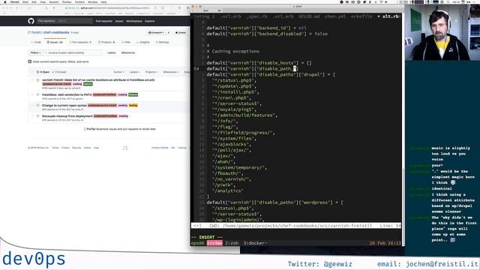Open Explore in GitHub top navigation
The height and width of the screenshot is (270, 480).
(150, 21)
